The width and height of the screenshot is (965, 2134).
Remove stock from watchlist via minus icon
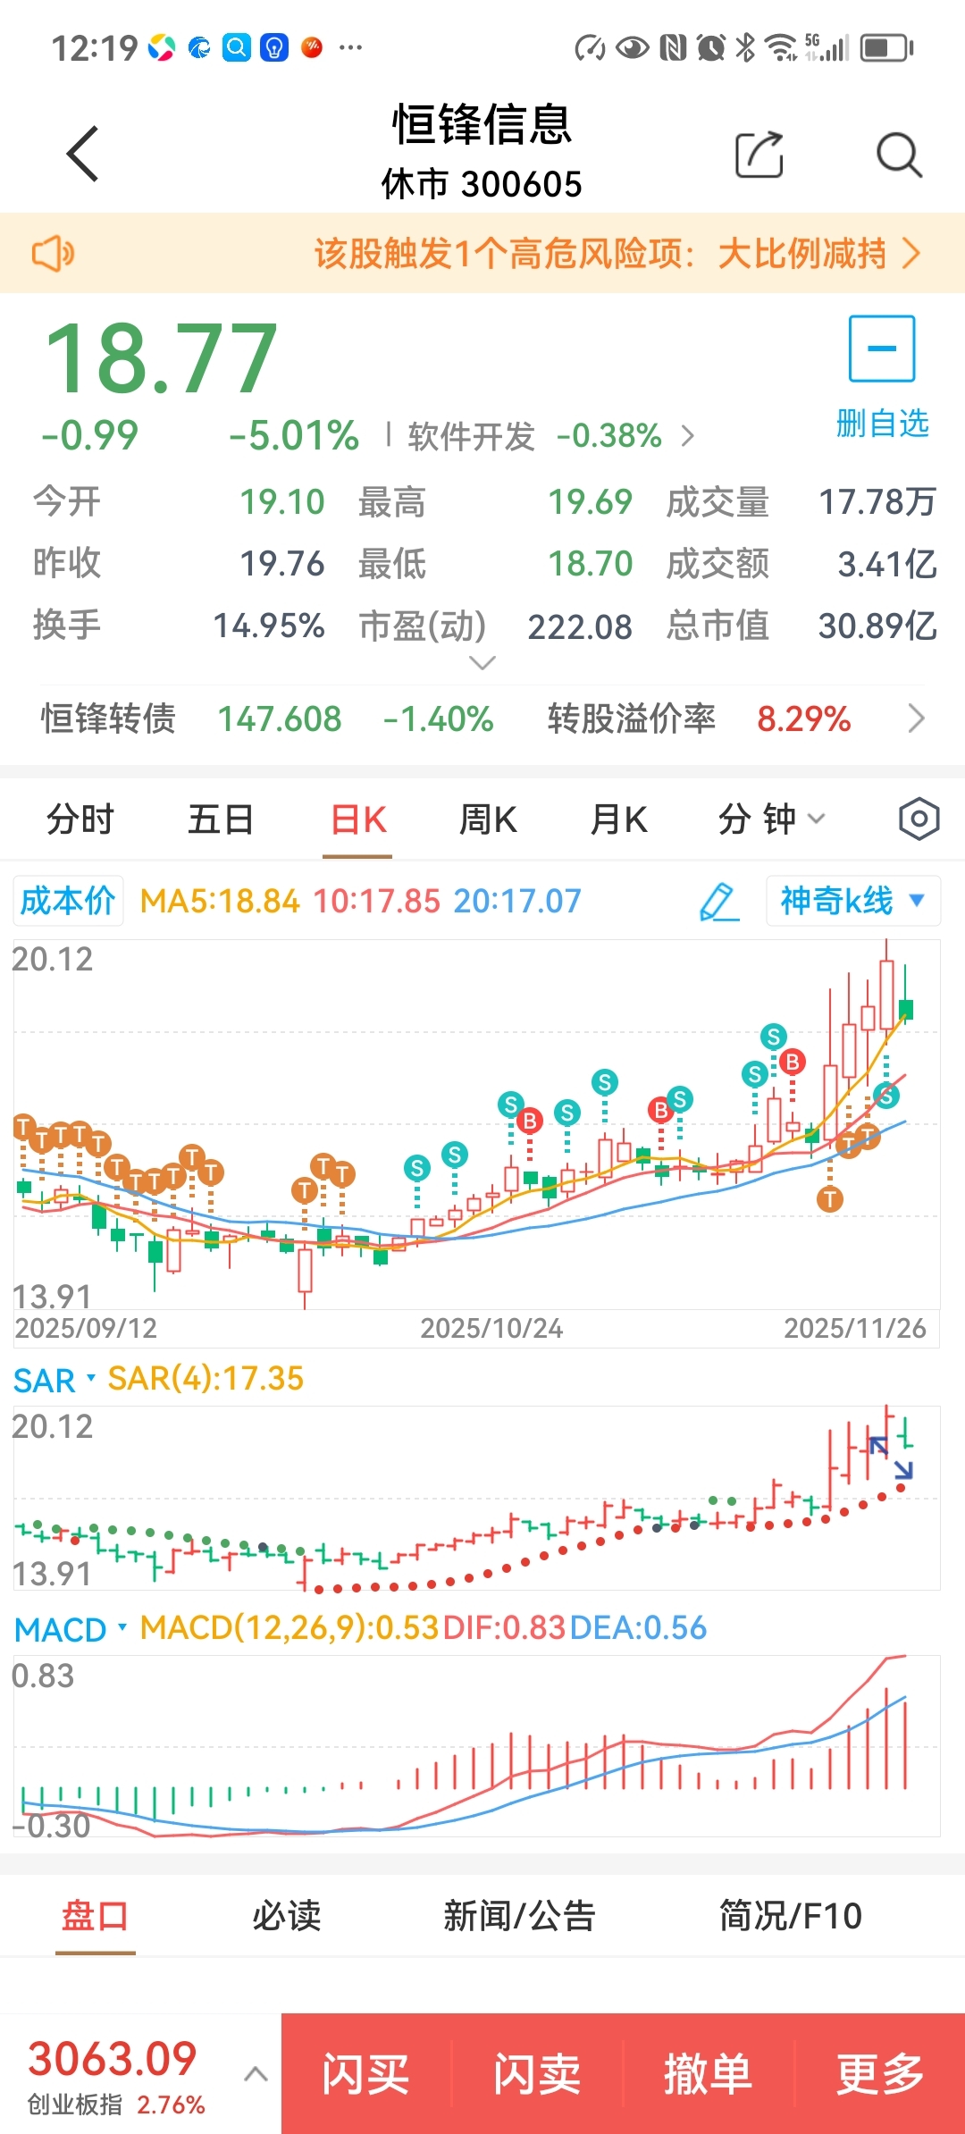click(x=882, y=349)
